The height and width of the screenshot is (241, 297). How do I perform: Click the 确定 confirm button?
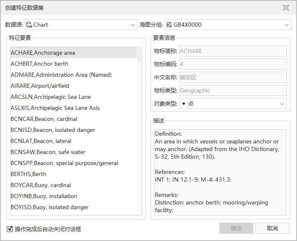point(236,228)
